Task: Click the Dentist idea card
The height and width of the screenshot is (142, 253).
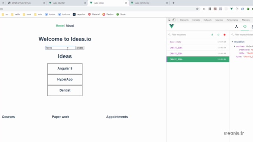Action: [65, 90]
